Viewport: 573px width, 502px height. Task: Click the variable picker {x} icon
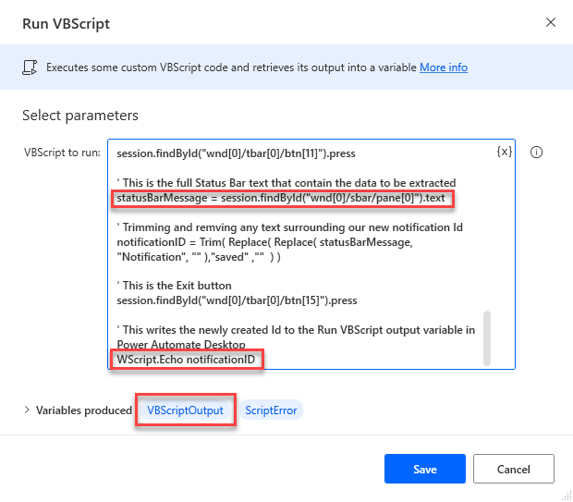(505, 152)
